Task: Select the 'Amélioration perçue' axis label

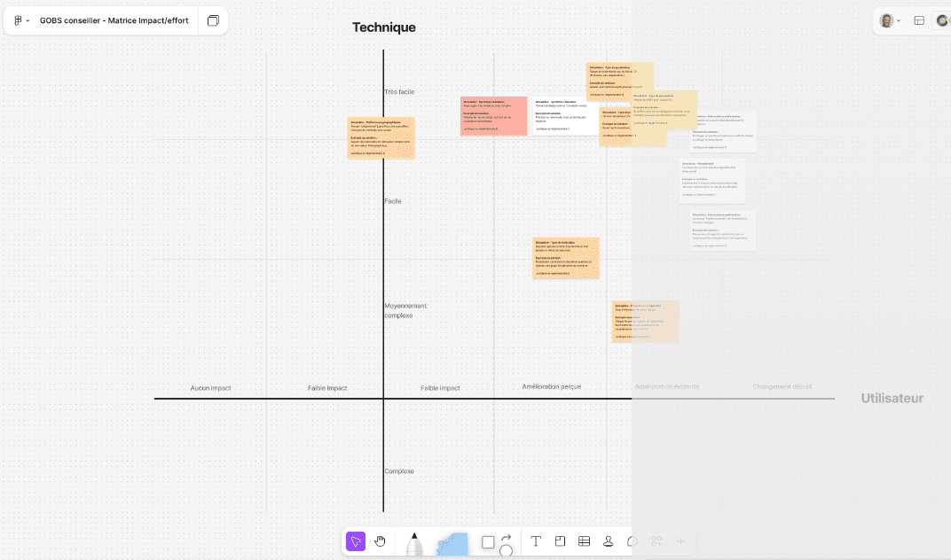Action: click(551, 386)
